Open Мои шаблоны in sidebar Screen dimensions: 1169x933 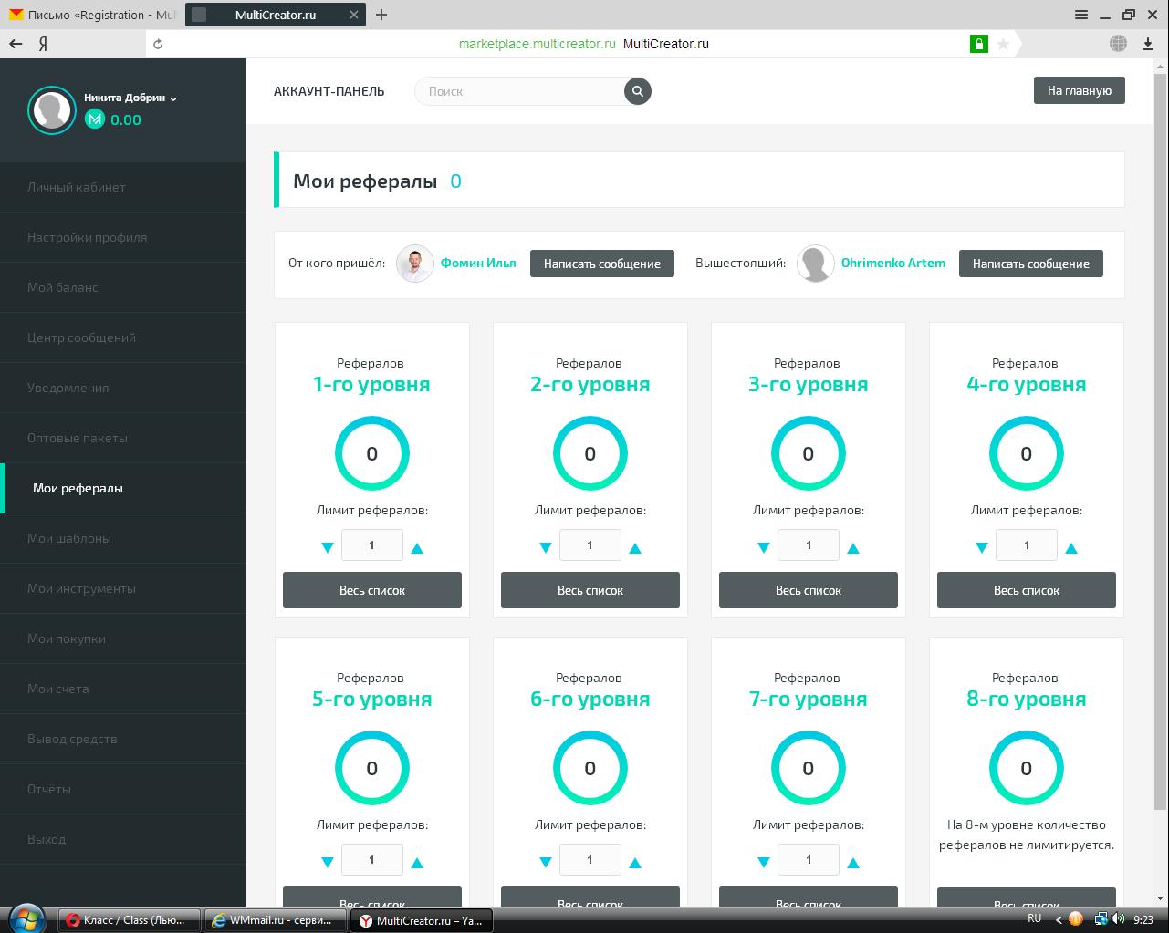[123, 538]
